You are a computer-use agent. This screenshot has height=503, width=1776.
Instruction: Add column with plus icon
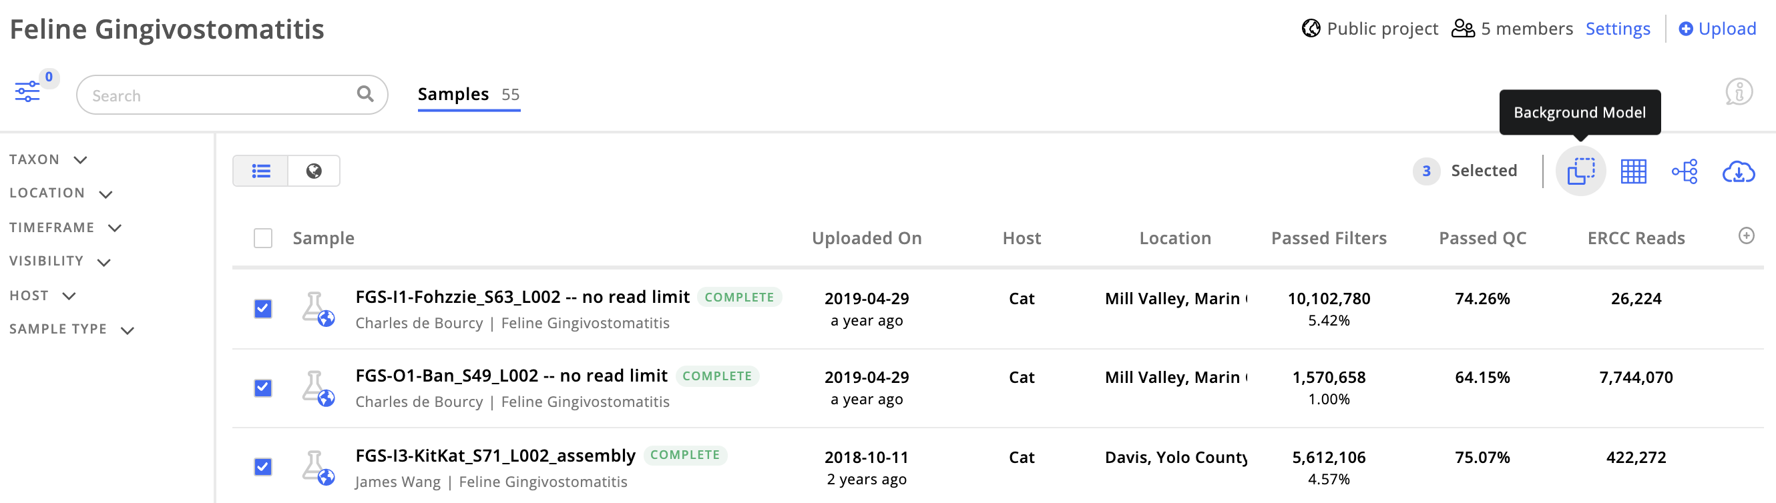pos(1746,236)
